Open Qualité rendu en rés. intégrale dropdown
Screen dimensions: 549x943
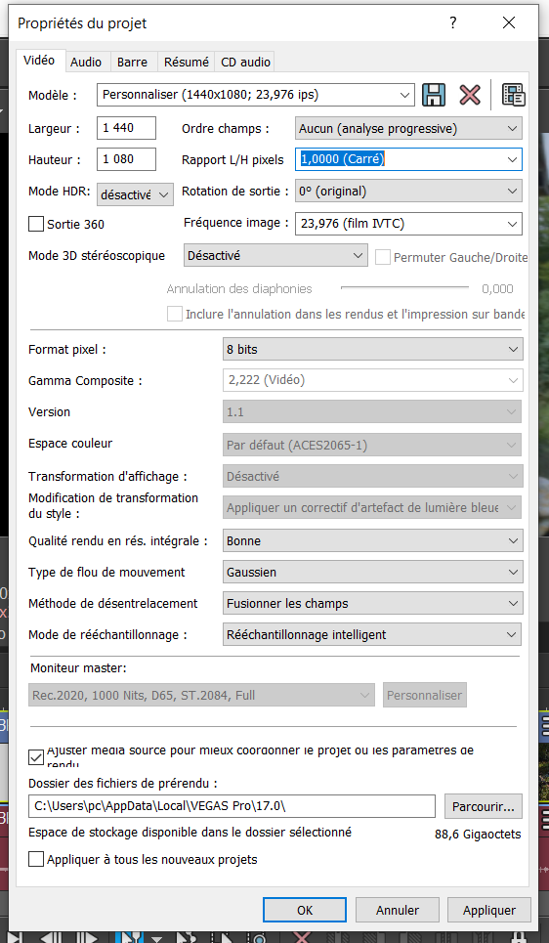click(373, 540)
